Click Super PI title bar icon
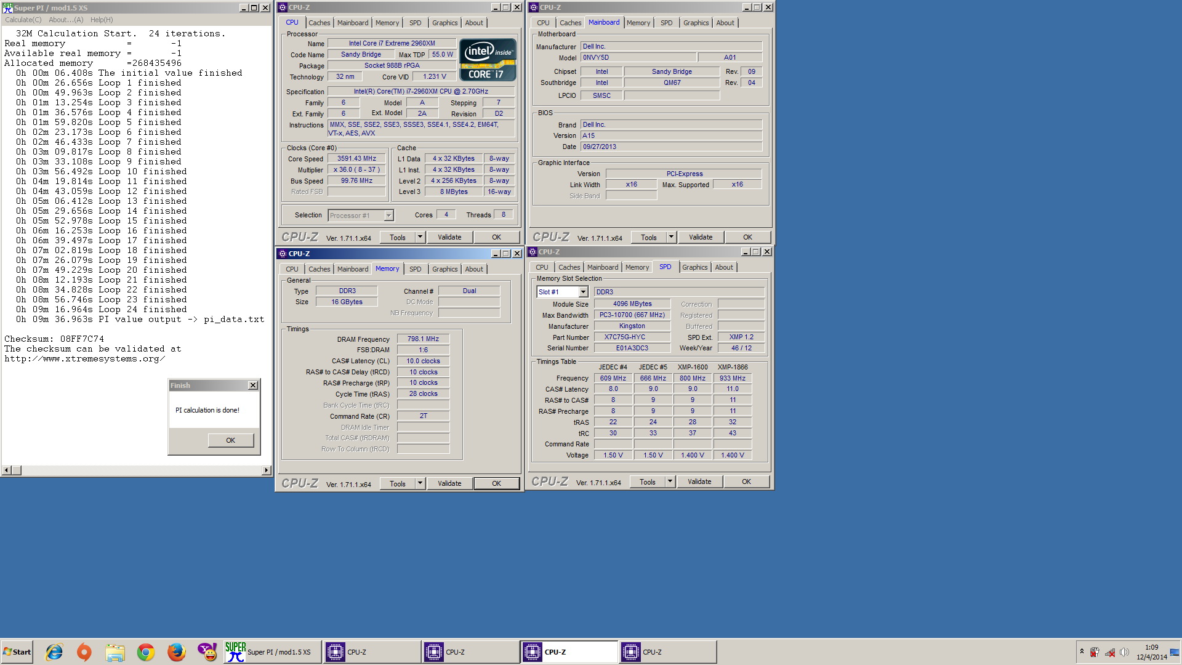The width and height of the screenshot is (1182, 665). 7,7
